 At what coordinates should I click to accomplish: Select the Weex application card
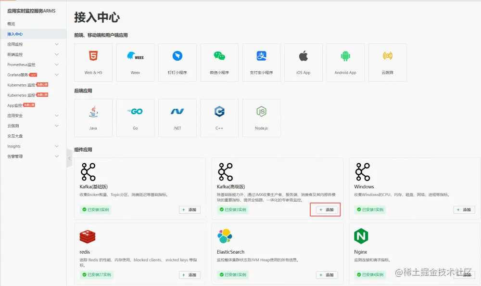135,63
